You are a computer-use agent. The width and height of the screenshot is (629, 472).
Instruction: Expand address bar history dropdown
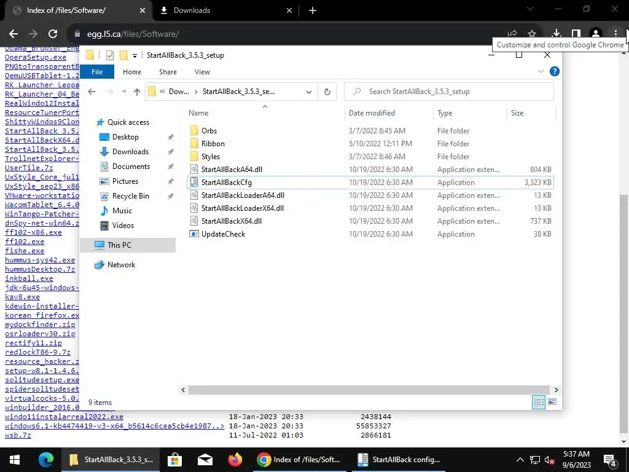(x=308, y=92)
